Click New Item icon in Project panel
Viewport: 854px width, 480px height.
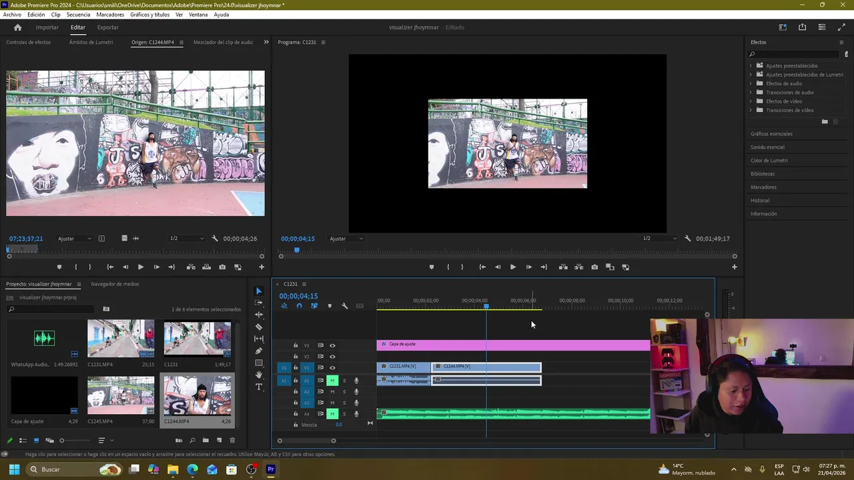(219, 441)
